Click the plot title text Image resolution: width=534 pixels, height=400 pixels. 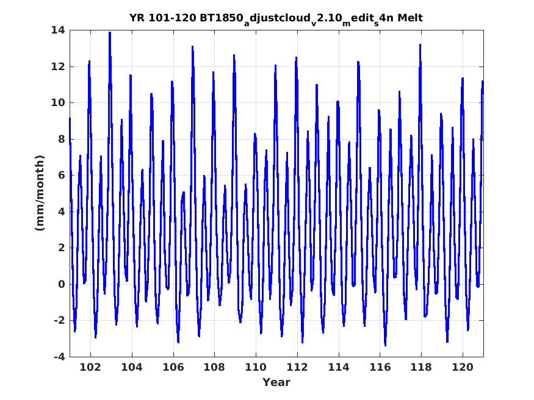click(x=276, y=18)
